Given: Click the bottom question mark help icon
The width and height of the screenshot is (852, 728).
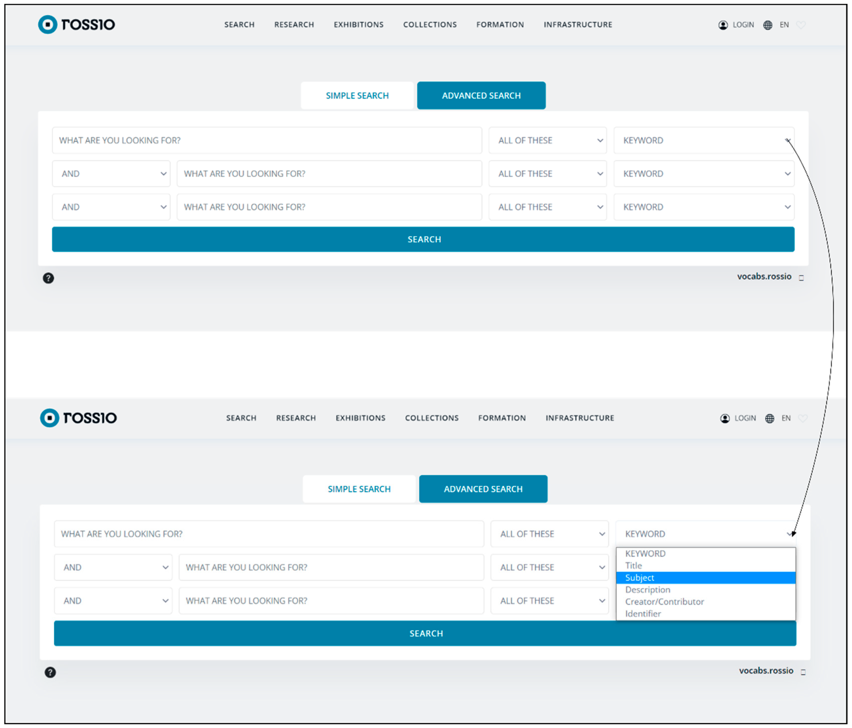Looking at the screenshot, I should 50,672.
